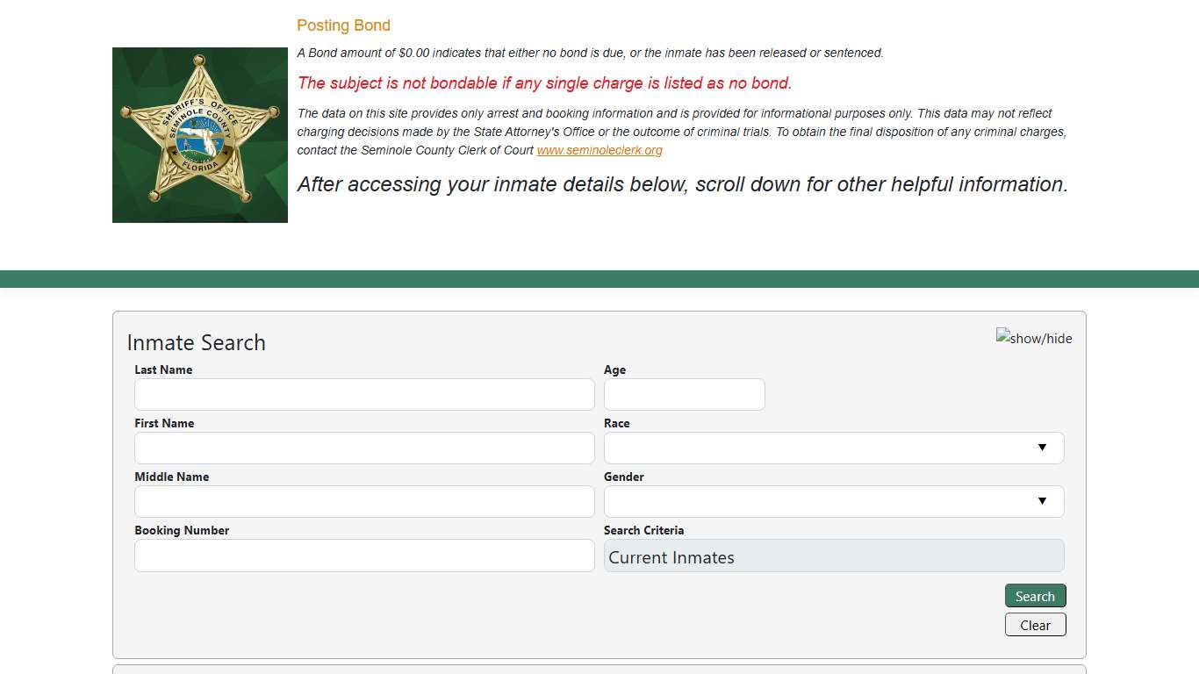Click the Booking Number label

182,530
